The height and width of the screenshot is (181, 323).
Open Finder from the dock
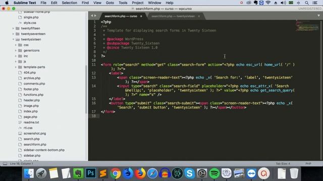29,173
